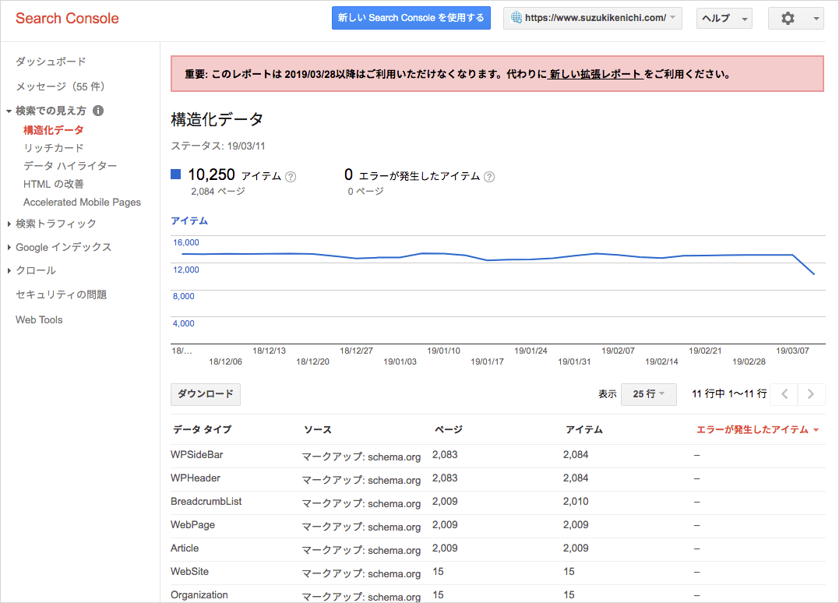Sort by エラーが発生したアイテム column
839x603 pixels.
757,429
